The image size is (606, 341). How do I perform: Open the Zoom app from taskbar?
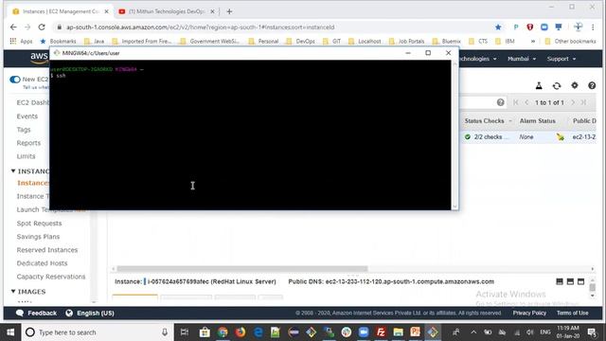(x=364, y=332)
